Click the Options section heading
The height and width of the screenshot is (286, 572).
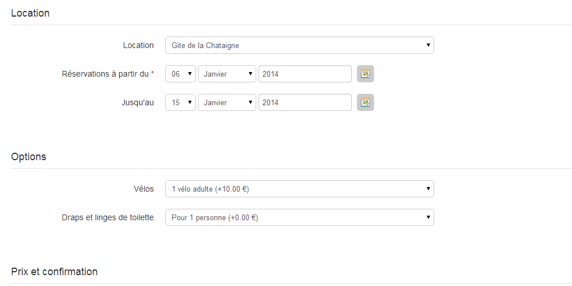29,157
